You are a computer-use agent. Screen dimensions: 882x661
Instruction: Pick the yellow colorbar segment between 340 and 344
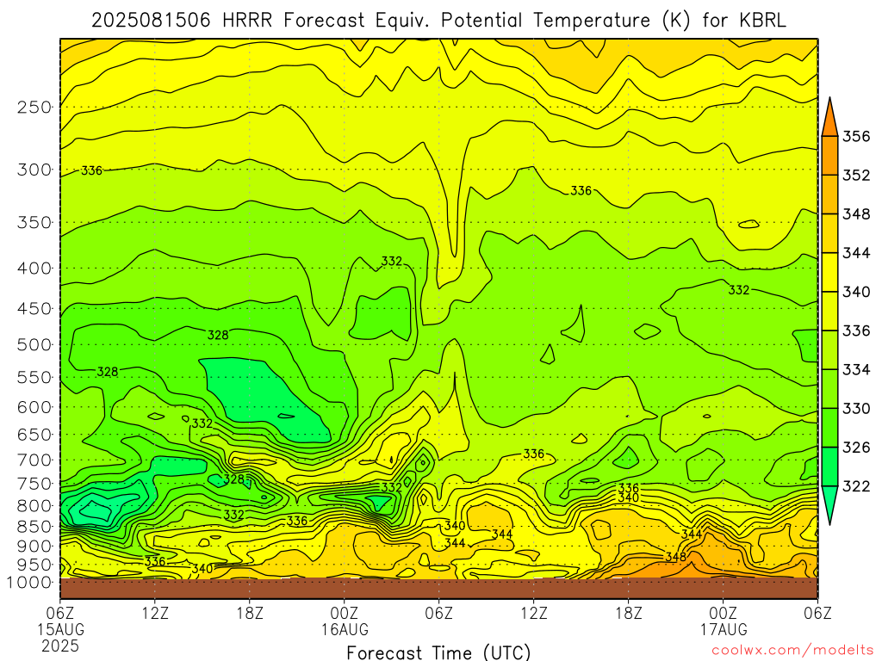coord(830,272)
